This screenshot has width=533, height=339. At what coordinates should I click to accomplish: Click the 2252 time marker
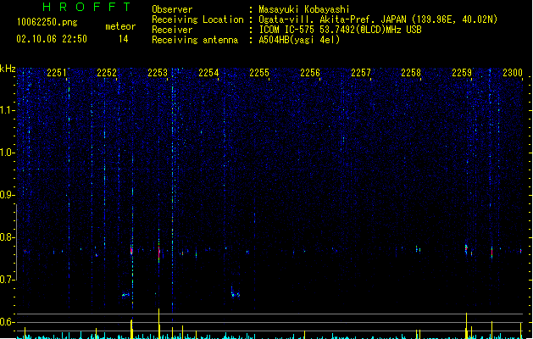tap(107, 73)
